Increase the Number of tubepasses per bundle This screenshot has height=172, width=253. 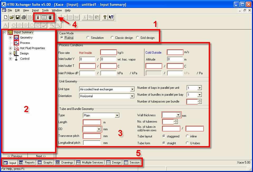tap(200, 100)
